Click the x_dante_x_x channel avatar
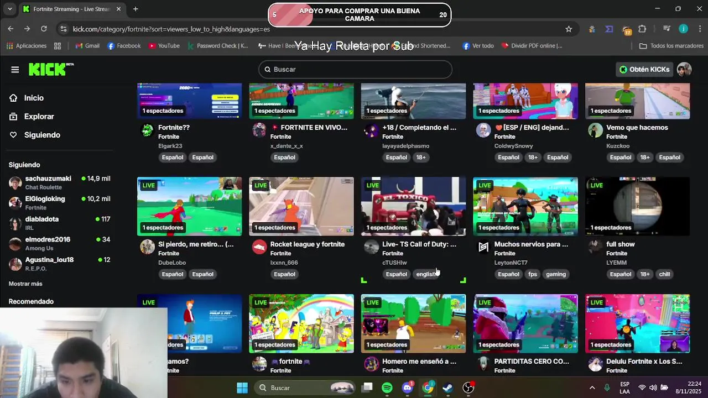This screenshot has height=398, width=708. click(259, 130)
